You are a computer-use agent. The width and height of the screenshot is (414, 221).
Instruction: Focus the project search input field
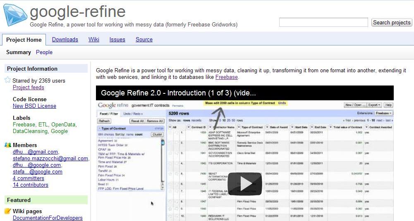click(323, 22)
